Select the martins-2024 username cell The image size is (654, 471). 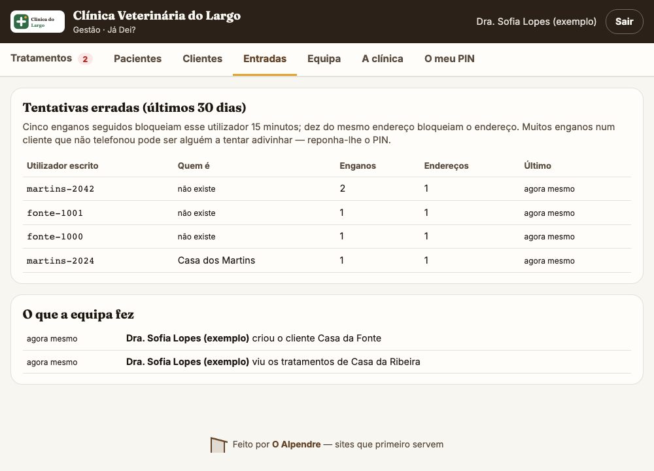pyautogui.click(x=60, y=261)
